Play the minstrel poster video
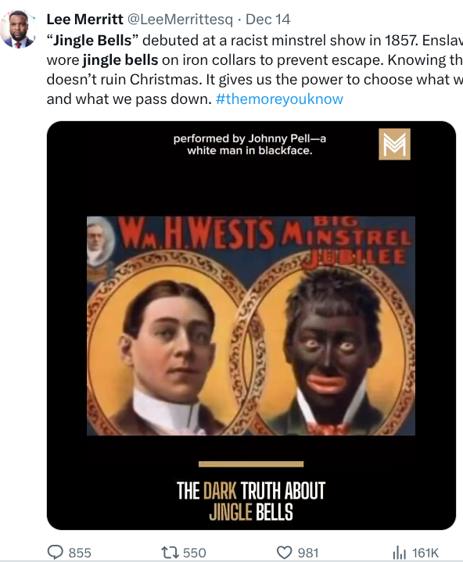 click(x=251, y=325)
